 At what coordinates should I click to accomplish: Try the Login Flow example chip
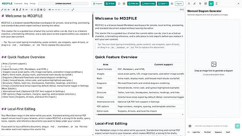(x=196, y=132)
